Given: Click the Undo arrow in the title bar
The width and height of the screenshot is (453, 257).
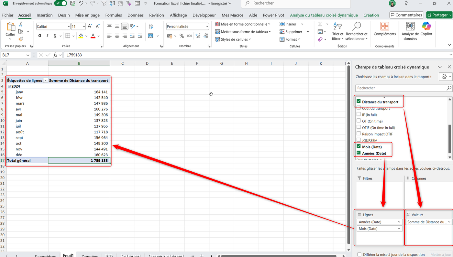Looking at the screenshot, I should pos(81,3).
